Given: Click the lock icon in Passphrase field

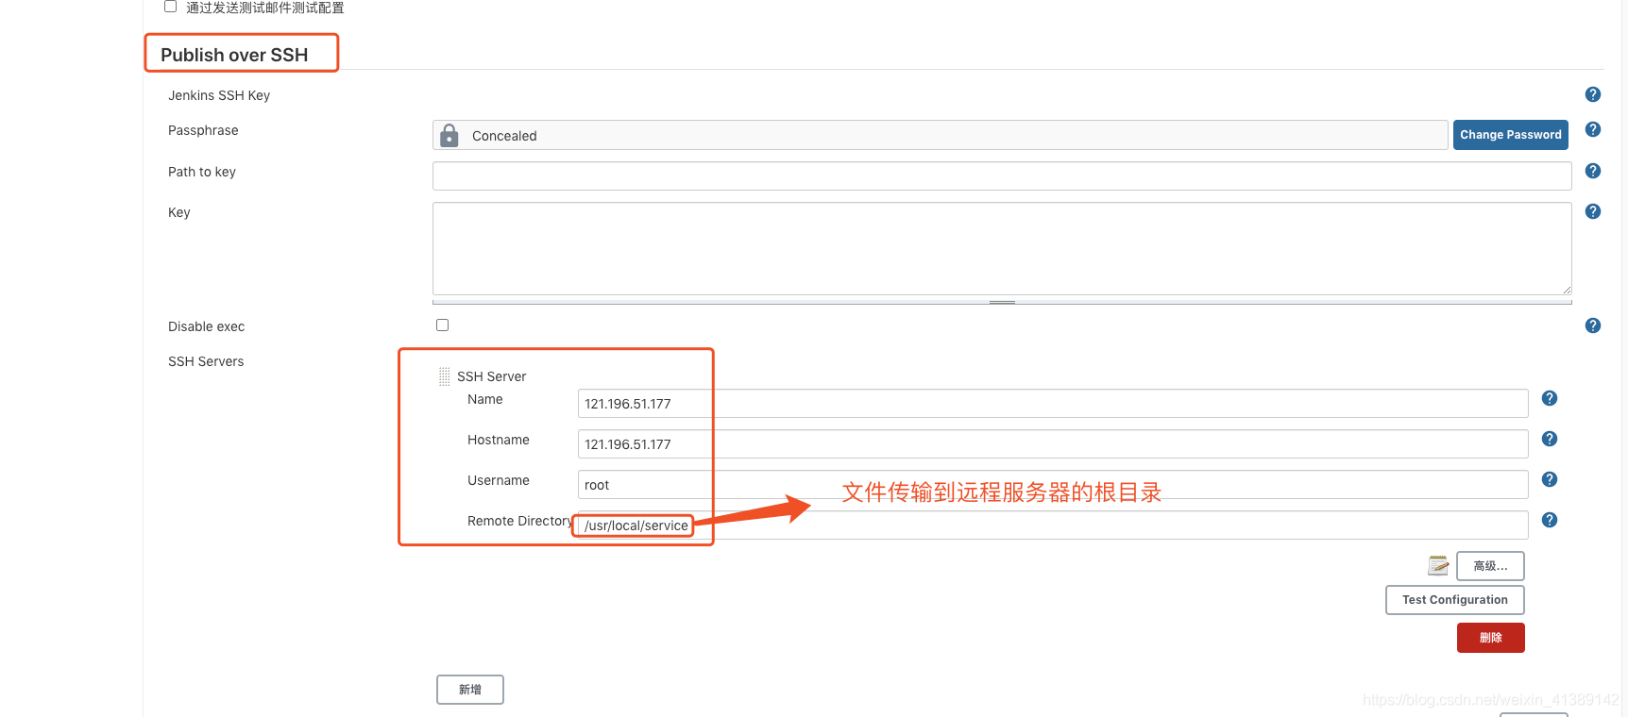Looking at the screenshot, I should pos(449,135).
